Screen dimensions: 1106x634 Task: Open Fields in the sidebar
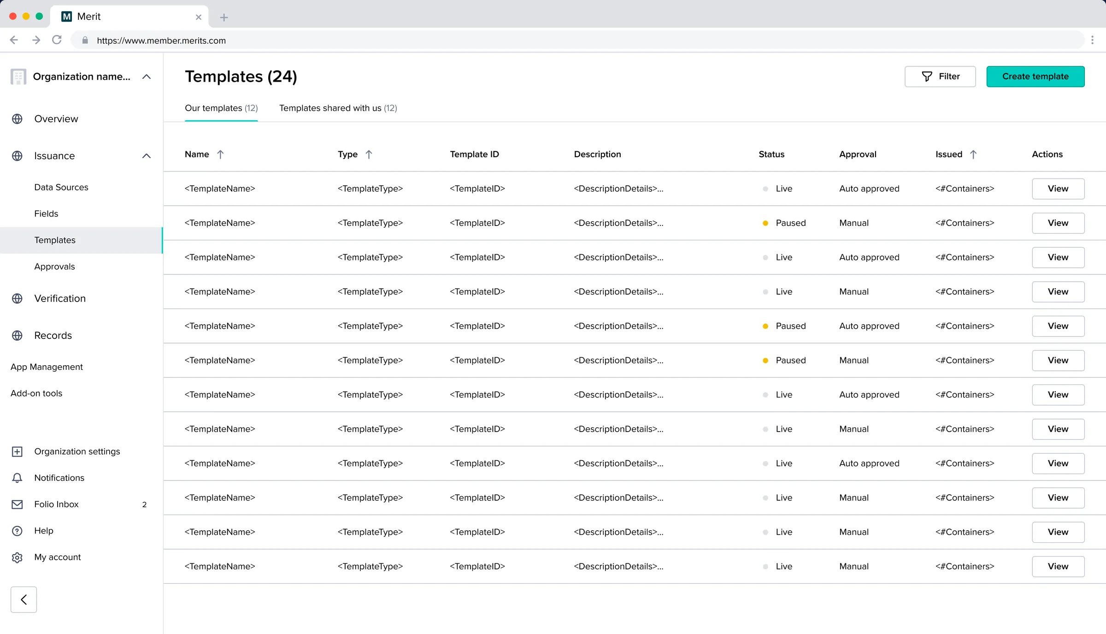(46, 213)
